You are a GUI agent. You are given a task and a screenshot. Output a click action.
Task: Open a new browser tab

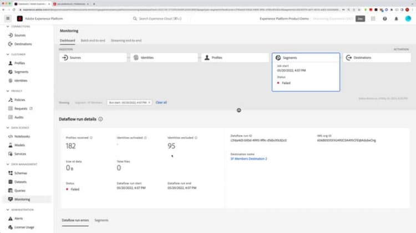pyautogui.click(x=94, y=4)
